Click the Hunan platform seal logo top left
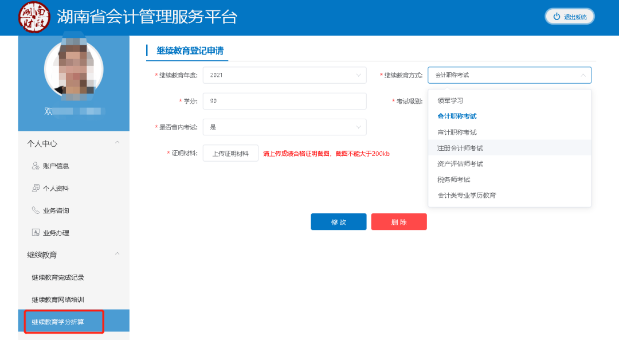This screenshot has height=340, width=619. click(x=34, y=17)
